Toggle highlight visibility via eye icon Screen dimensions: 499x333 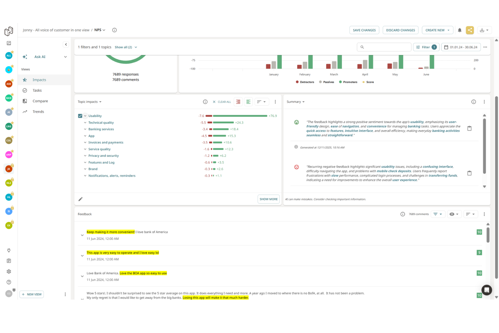454,214
